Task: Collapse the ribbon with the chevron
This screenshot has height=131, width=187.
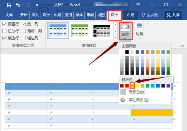Action: (182, 46)
